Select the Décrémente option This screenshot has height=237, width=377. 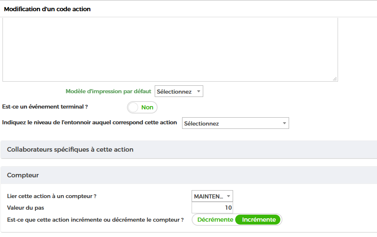pyautogui.click(x=215, y=220)
